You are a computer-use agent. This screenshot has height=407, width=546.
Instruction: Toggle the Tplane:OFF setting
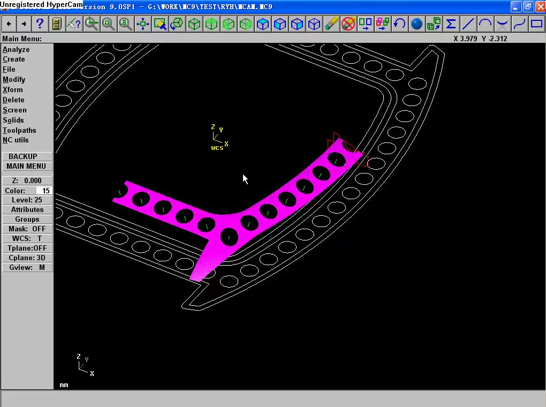coord(27,248)
